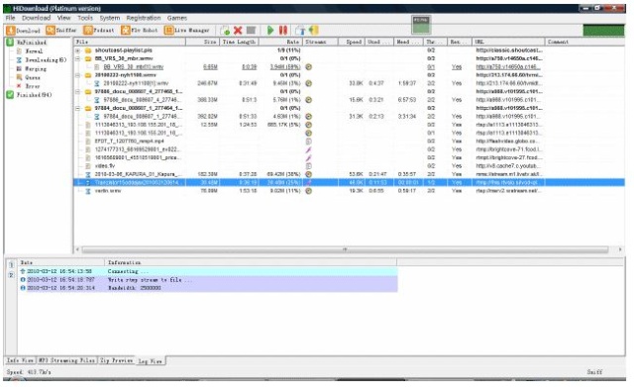
Task: Click the horizontal scrollbar of the file list
Action: (x=346, y=250)
